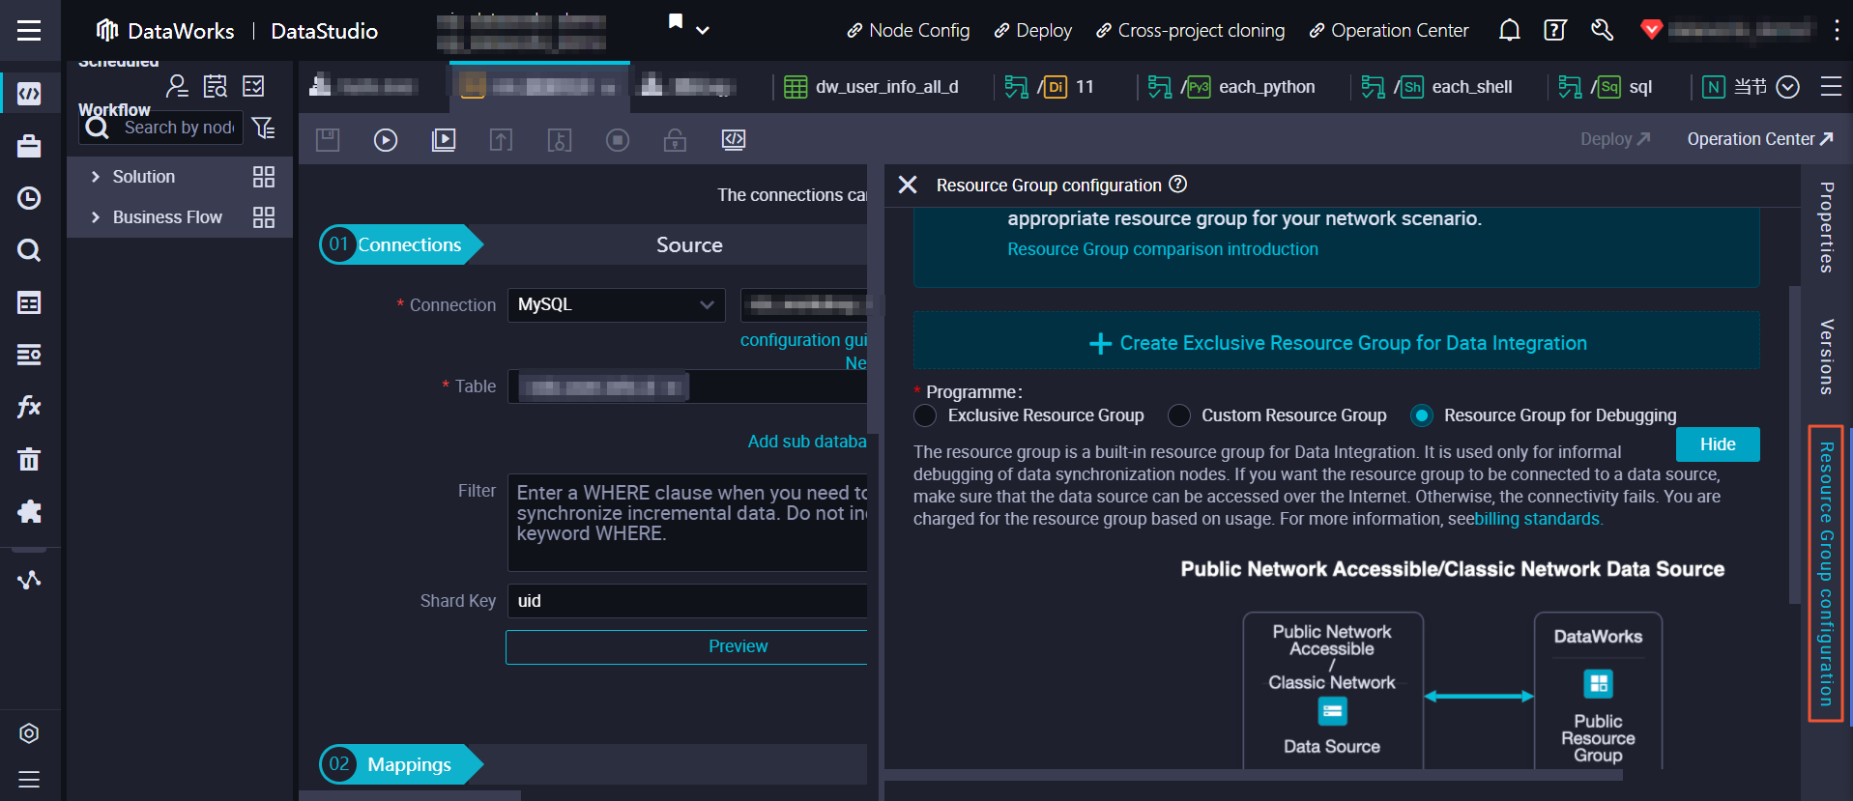The height and width of the screenshot is (801, 1853).
Task: Click the lock icon in toolbar
Action: pyautogui.click(x=675, y=140)
